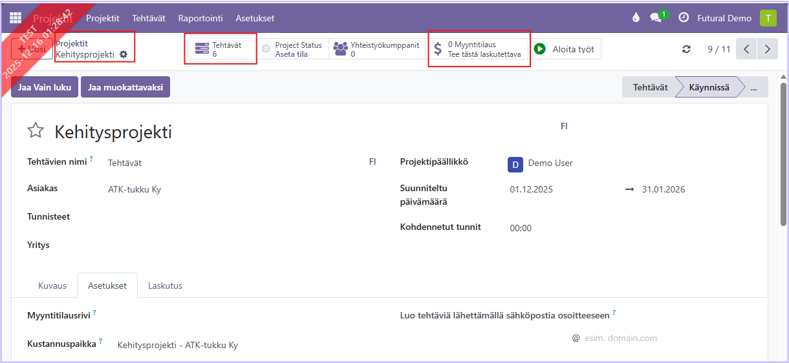This screenshot has width=789, height=363.
Task: Open the apps grid menu icon
Action: 16,18
